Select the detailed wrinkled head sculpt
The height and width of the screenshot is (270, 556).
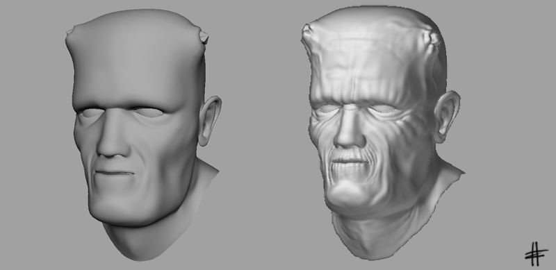tap(382, 133)
